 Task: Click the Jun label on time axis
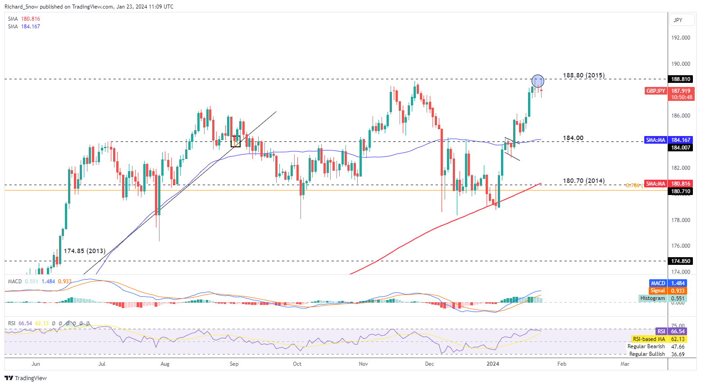(x=36, y=364)
